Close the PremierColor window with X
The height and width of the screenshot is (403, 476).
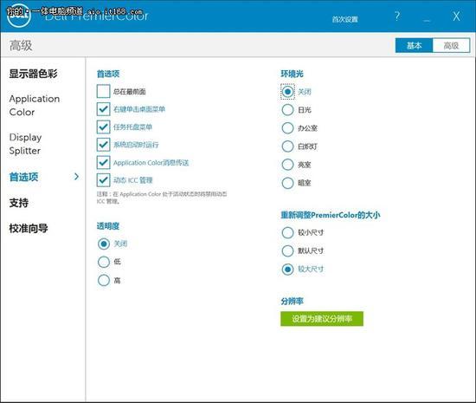456,16
